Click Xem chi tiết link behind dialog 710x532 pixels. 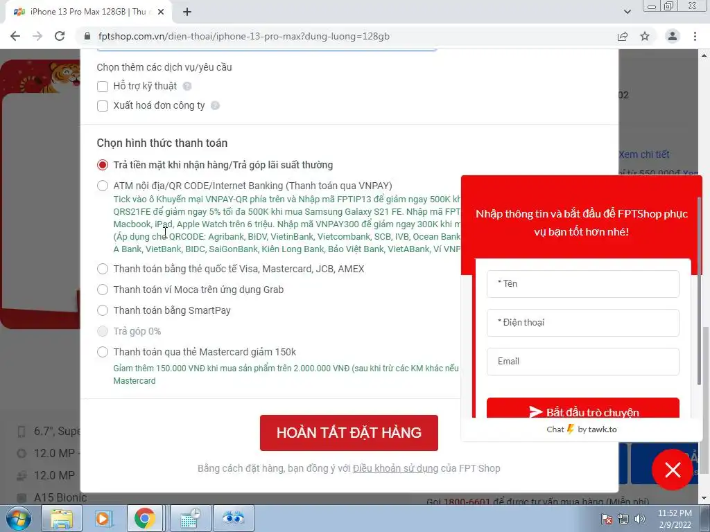click(x=644, y=154)
